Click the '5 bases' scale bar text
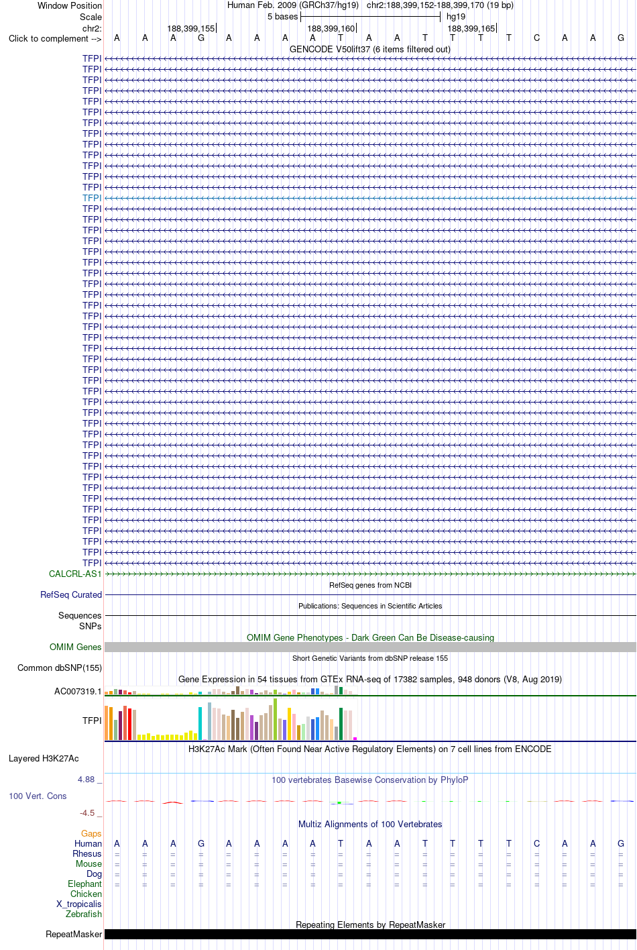This screenshot has height=950, width=637. [x=282, y=17]
